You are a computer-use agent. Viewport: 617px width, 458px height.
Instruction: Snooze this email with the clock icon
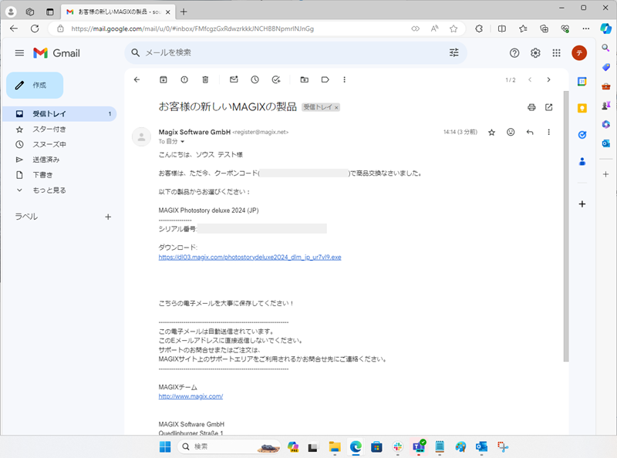click(255, 79)
